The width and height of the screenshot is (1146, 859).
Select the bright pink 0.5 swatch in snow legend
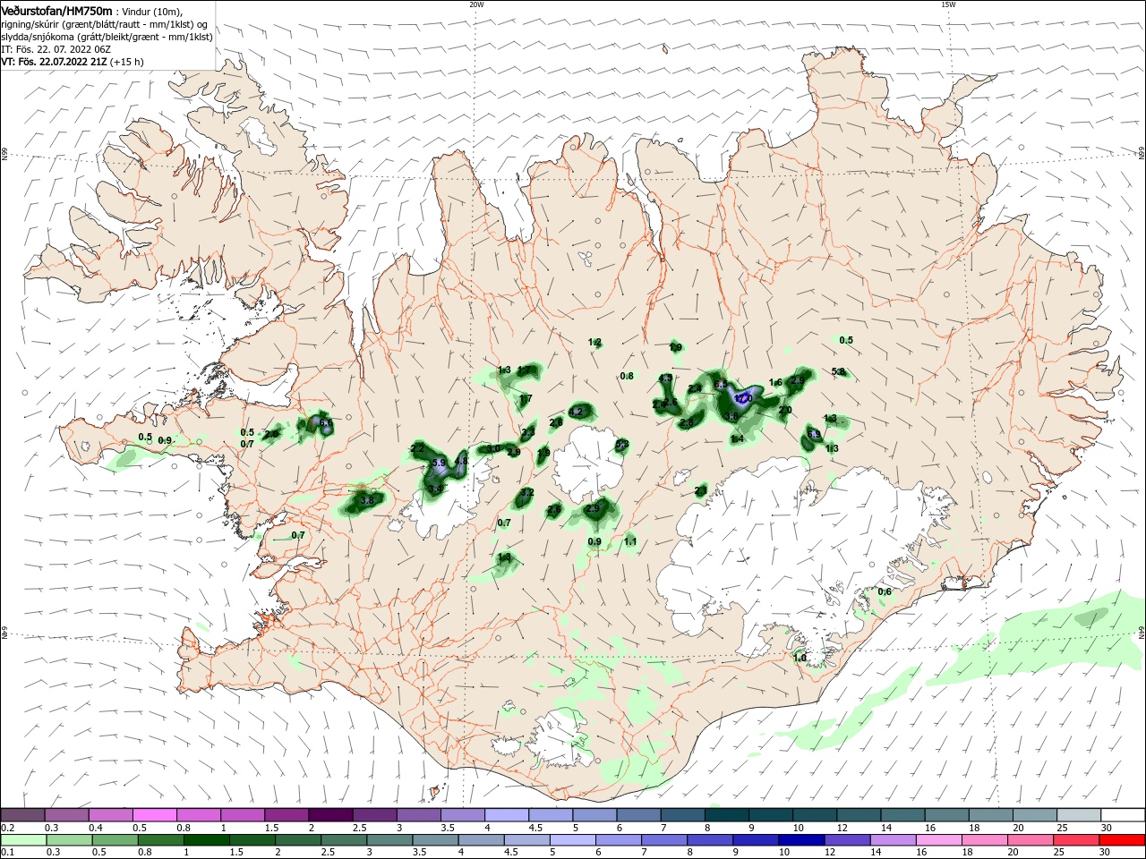pyautogui.click(x=154, y=815)
